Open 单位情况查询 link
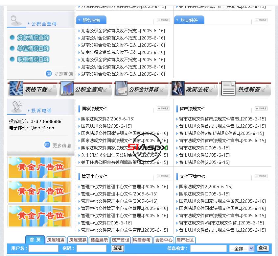This screenshot has height=256, width=278. 33,48
